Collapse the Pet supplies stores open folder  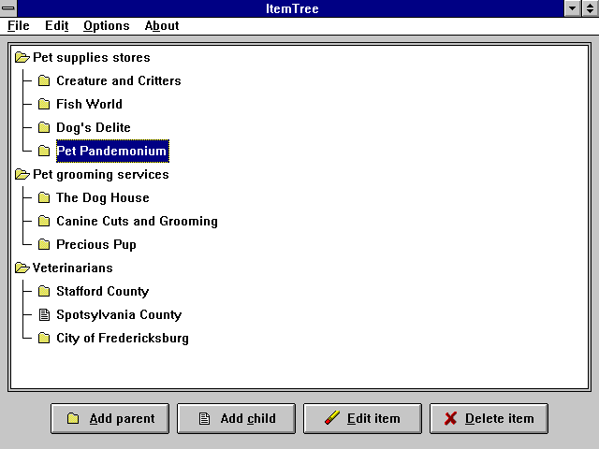(x=22, y=57)
